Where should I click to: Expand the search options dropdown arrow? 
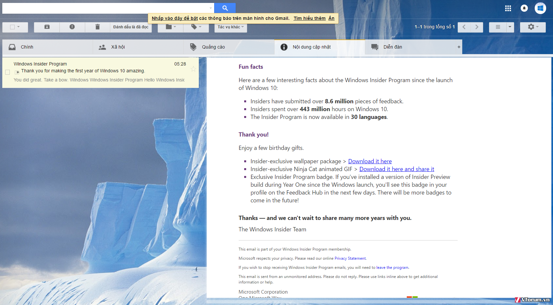pos(211,8)
